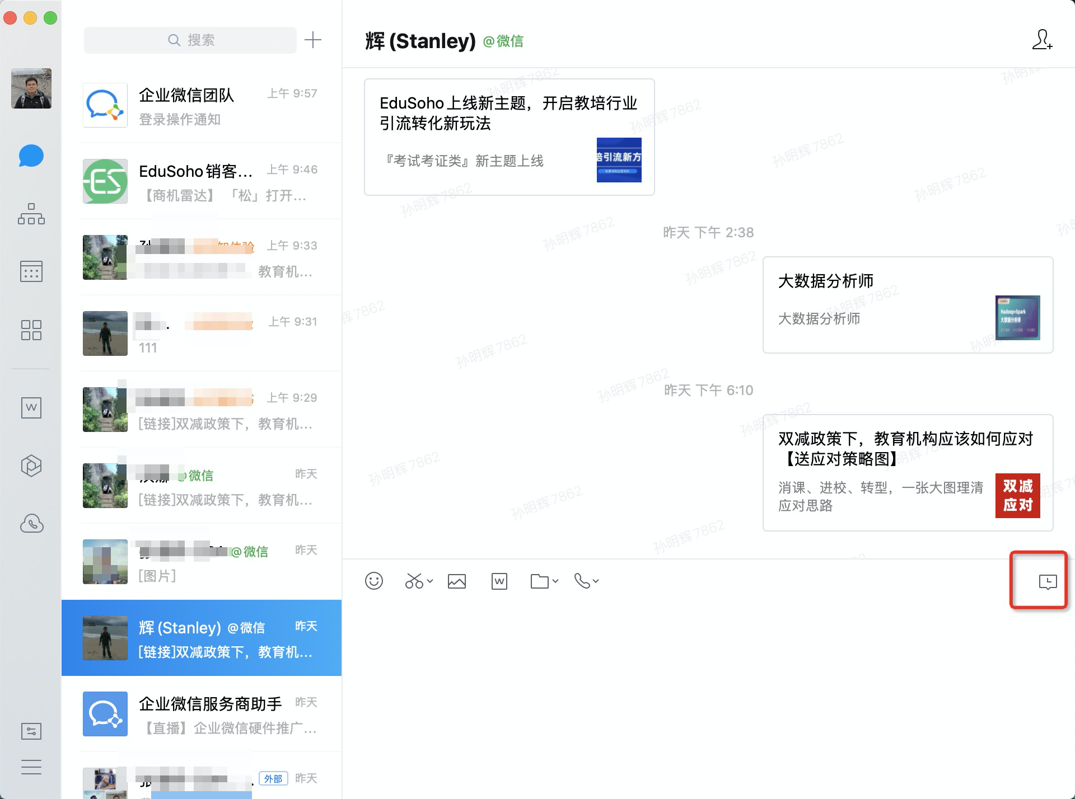The height and width of the screenshot is (799, 1075).
Task: Open the conversation timed 上午 9:29
Action: [x=202, y=410]
